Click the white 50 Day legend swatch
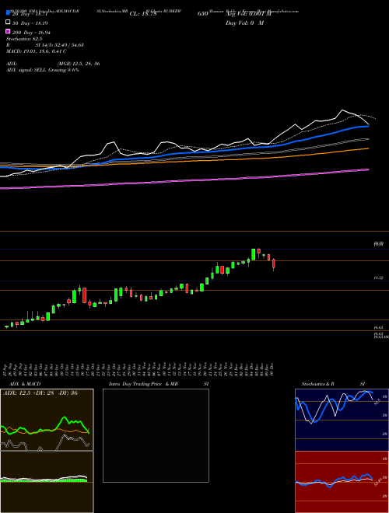 tap(8, 23)
